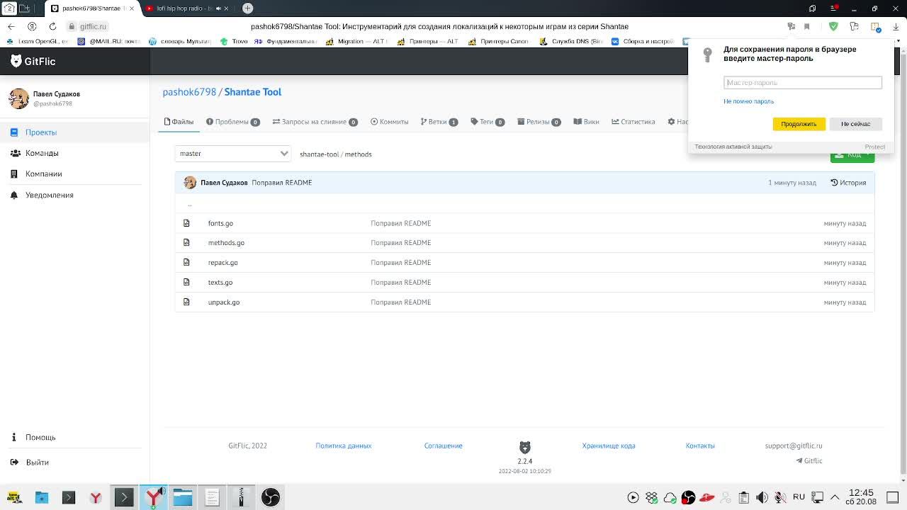Click the green Protect shield icon

833,26
